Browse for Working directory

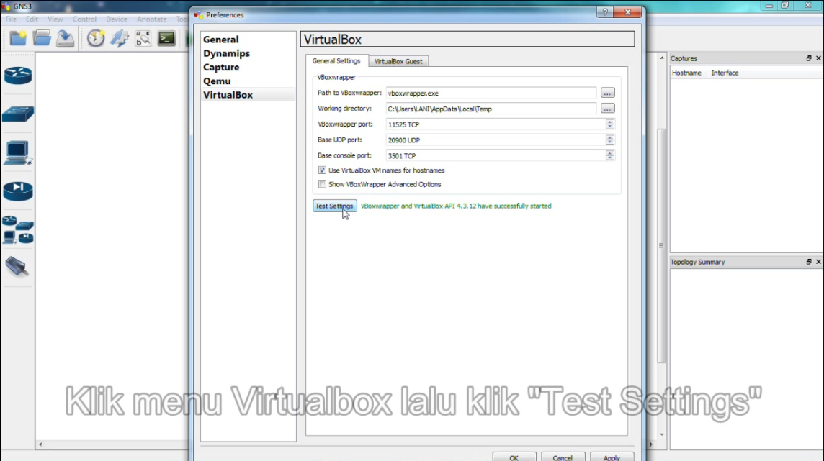pos(607,109)
